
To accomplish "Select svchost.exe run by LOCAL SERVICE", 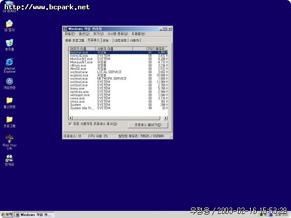I will coord(118,72).
